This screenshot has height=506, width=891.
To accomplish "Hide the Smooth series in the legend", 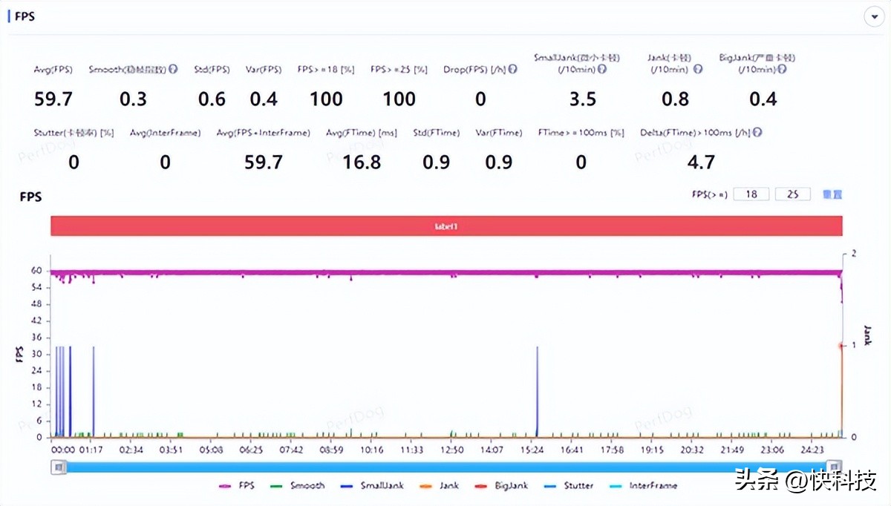I will (297, 486).
